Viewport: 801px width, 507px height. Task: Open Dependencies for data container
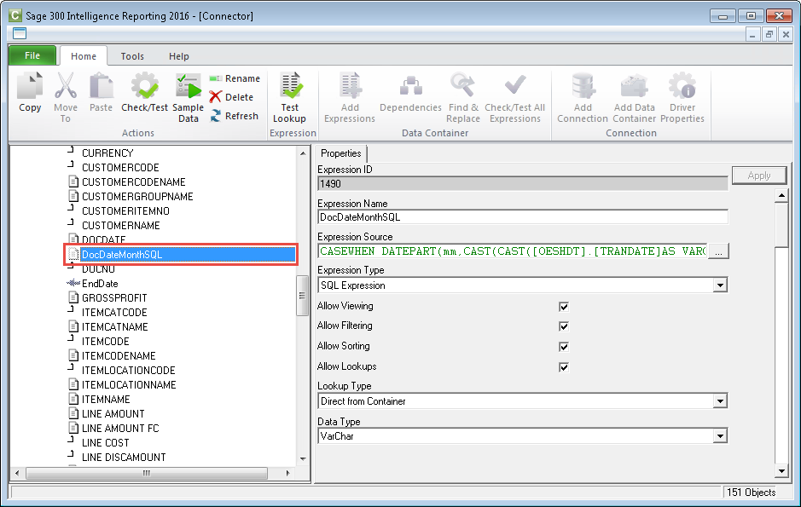(x=410, y=92)
